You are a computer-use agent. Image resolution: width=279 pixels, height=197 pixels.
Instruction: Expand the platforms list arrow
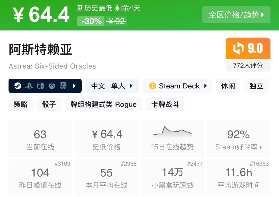74,86
